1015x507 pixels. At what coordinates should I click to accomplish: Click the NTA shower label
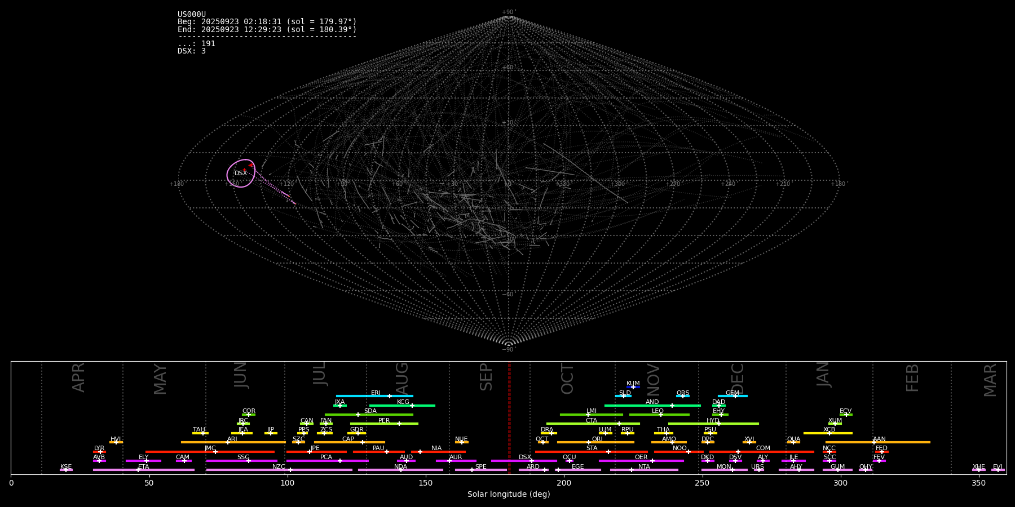coord(644,467)
